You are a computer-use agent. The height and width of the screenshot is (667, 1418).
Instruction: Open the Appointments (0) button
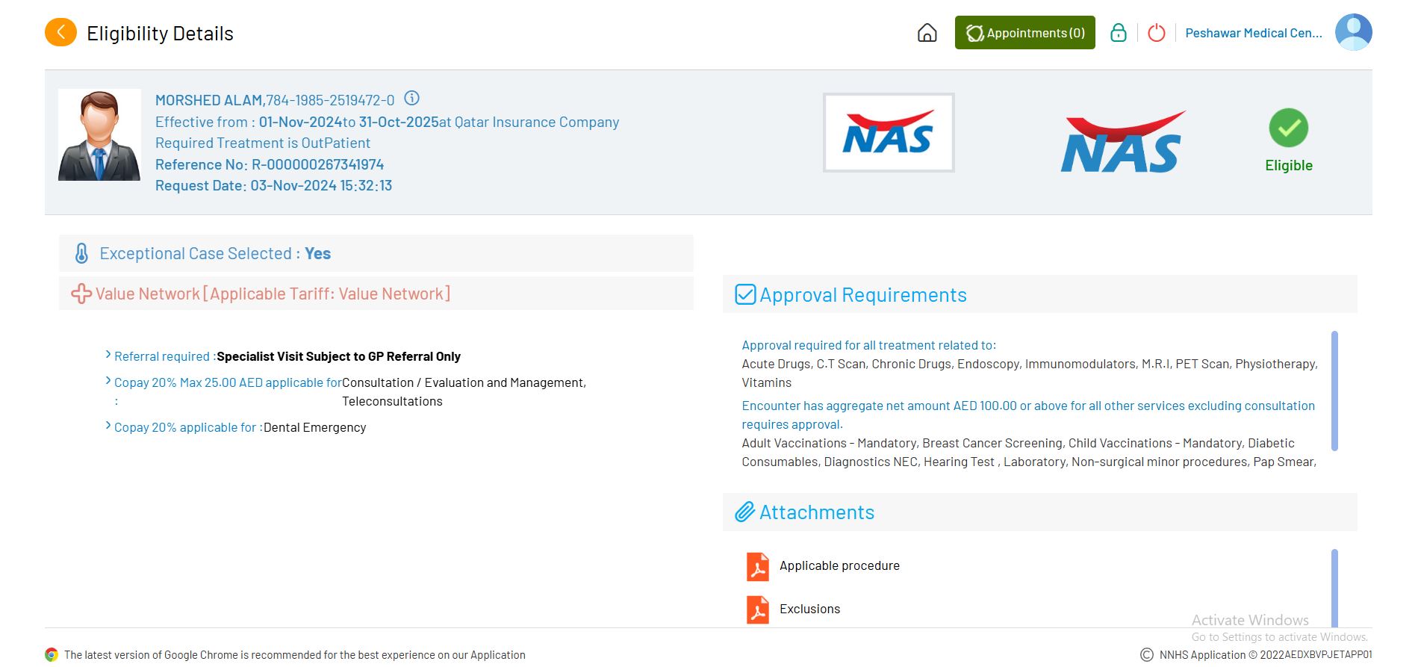[x=1024, y=33]
